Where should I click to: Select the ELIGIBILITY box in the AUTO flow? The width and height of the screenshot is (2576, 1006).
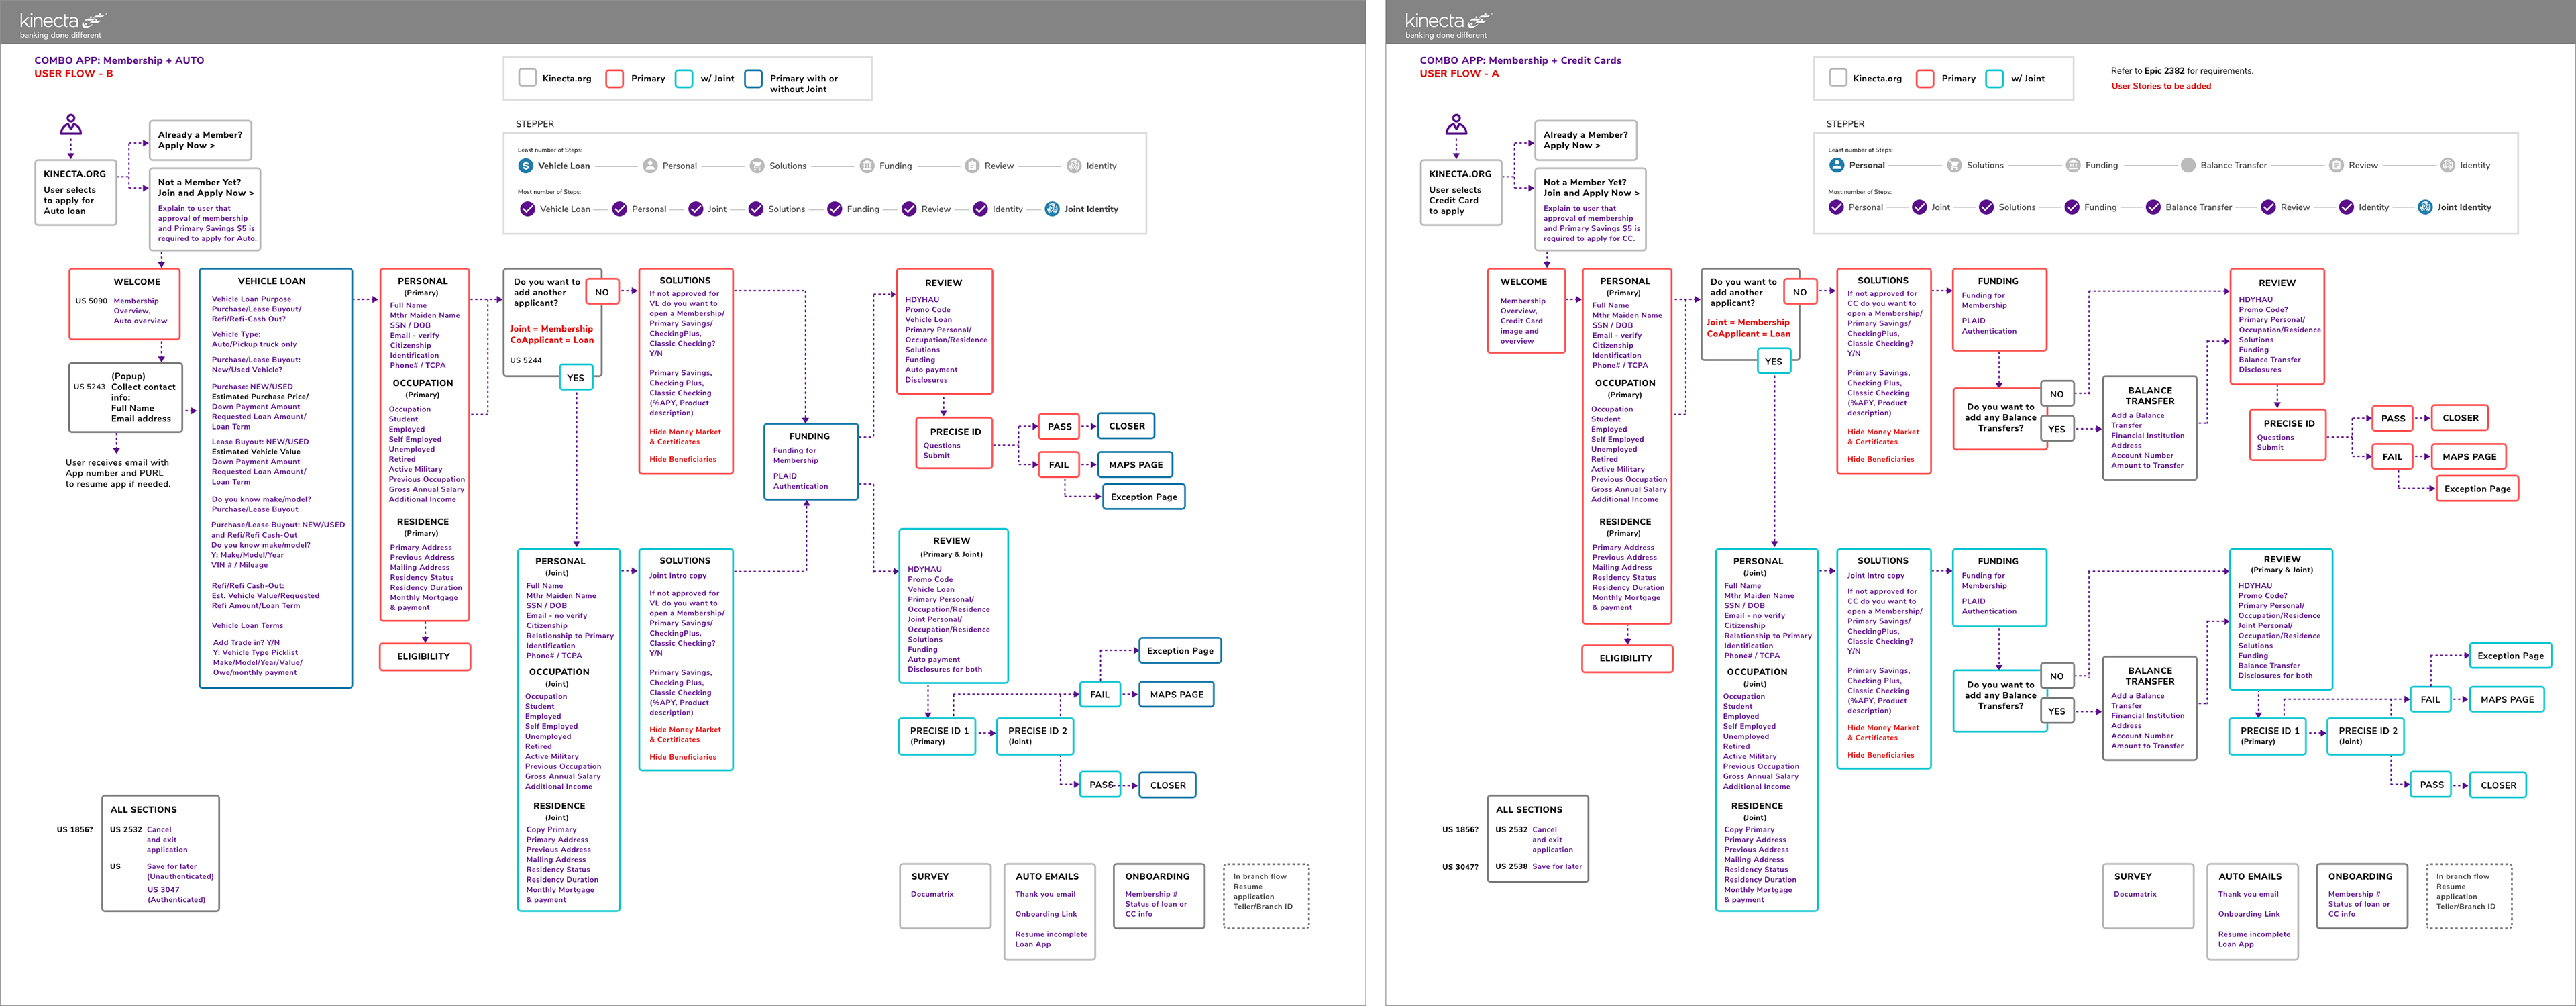coord(425,657)
